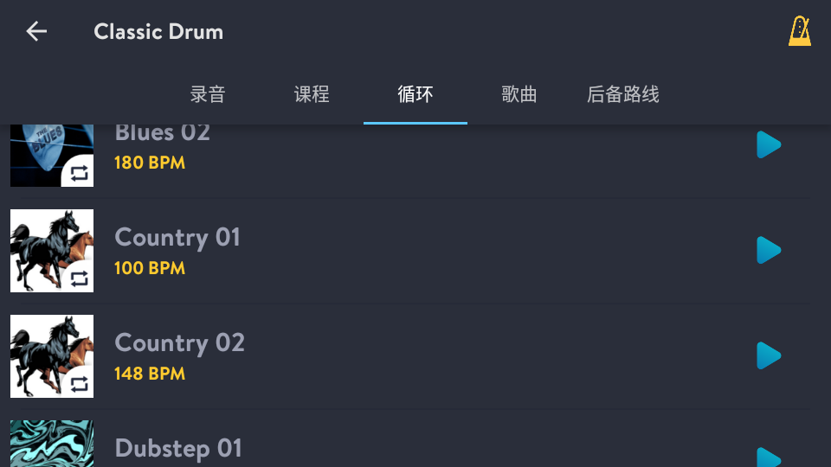831x467 pixels.
Task: Select the Country 01 title text
Action: coord(177,238)
